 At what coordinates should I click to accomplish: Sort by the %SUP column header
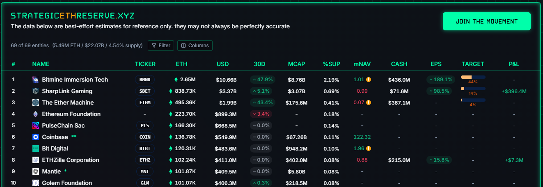pos(332,64)
